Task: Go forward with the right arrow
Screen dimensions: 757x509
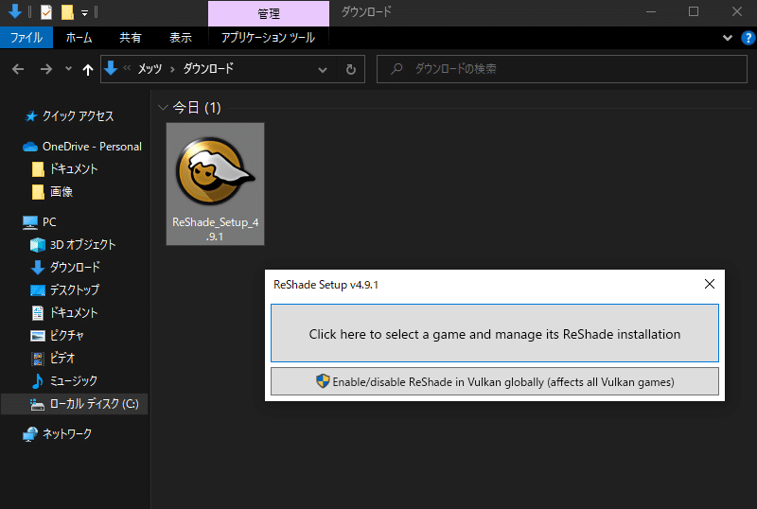Action: click(45, 69)
